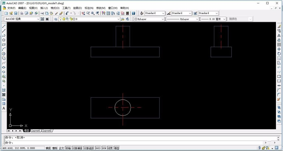Click the Match Properties brush icon
The height and width of the screenshot is (151, 283).
point(56,13)
